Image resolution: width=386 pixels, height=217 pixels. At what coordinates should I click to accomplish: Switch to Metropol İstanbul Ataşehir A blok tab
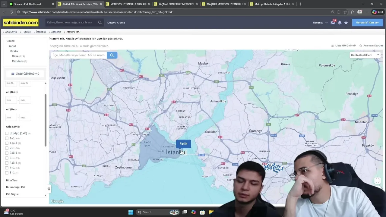point(272,4)
